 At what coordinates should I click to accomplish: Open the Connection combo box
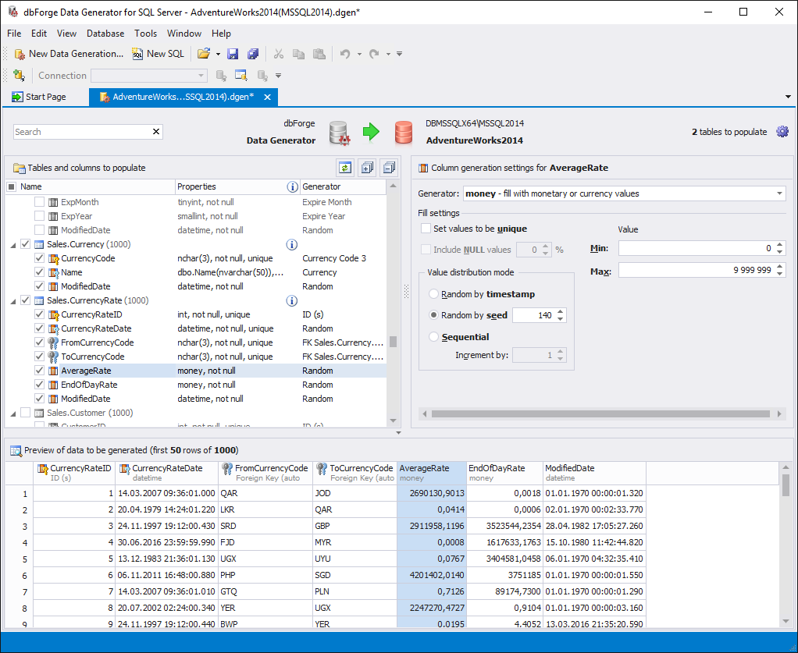(148, 76)
